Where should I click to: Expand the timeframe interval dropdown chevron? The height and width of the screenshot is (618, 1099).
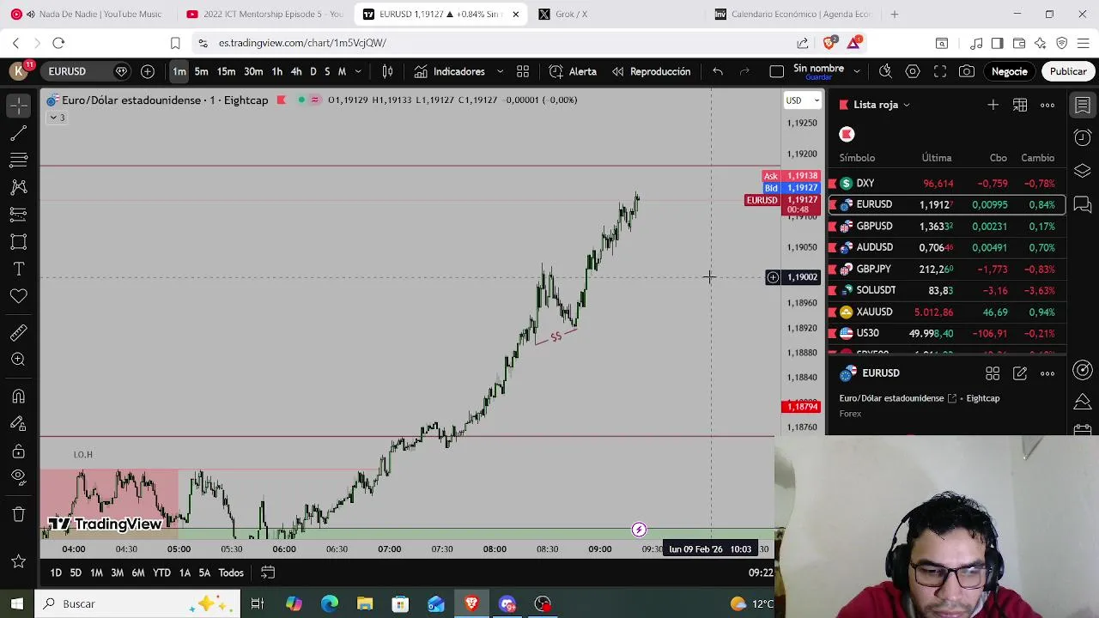click(358, 71)
